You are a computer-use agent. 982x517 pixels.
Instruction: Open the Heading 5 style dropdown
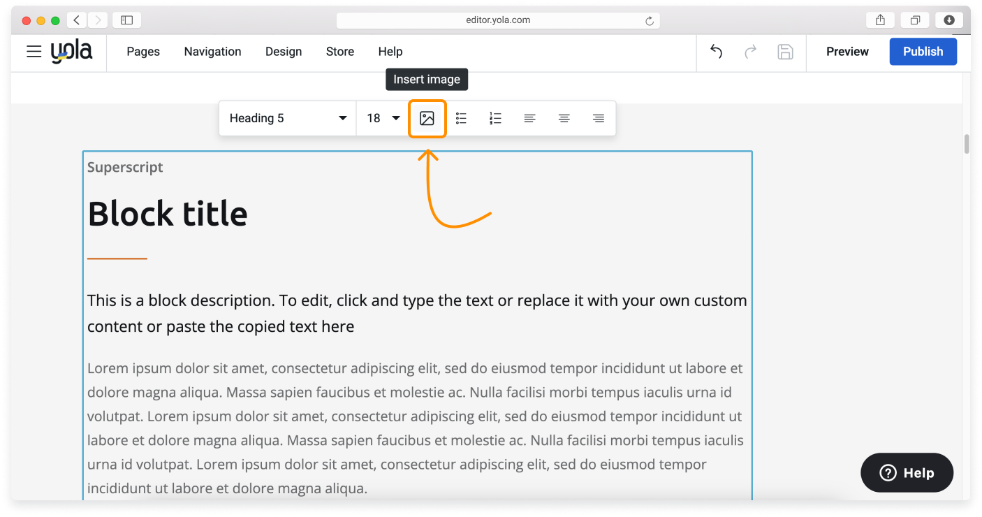(288, 119)
